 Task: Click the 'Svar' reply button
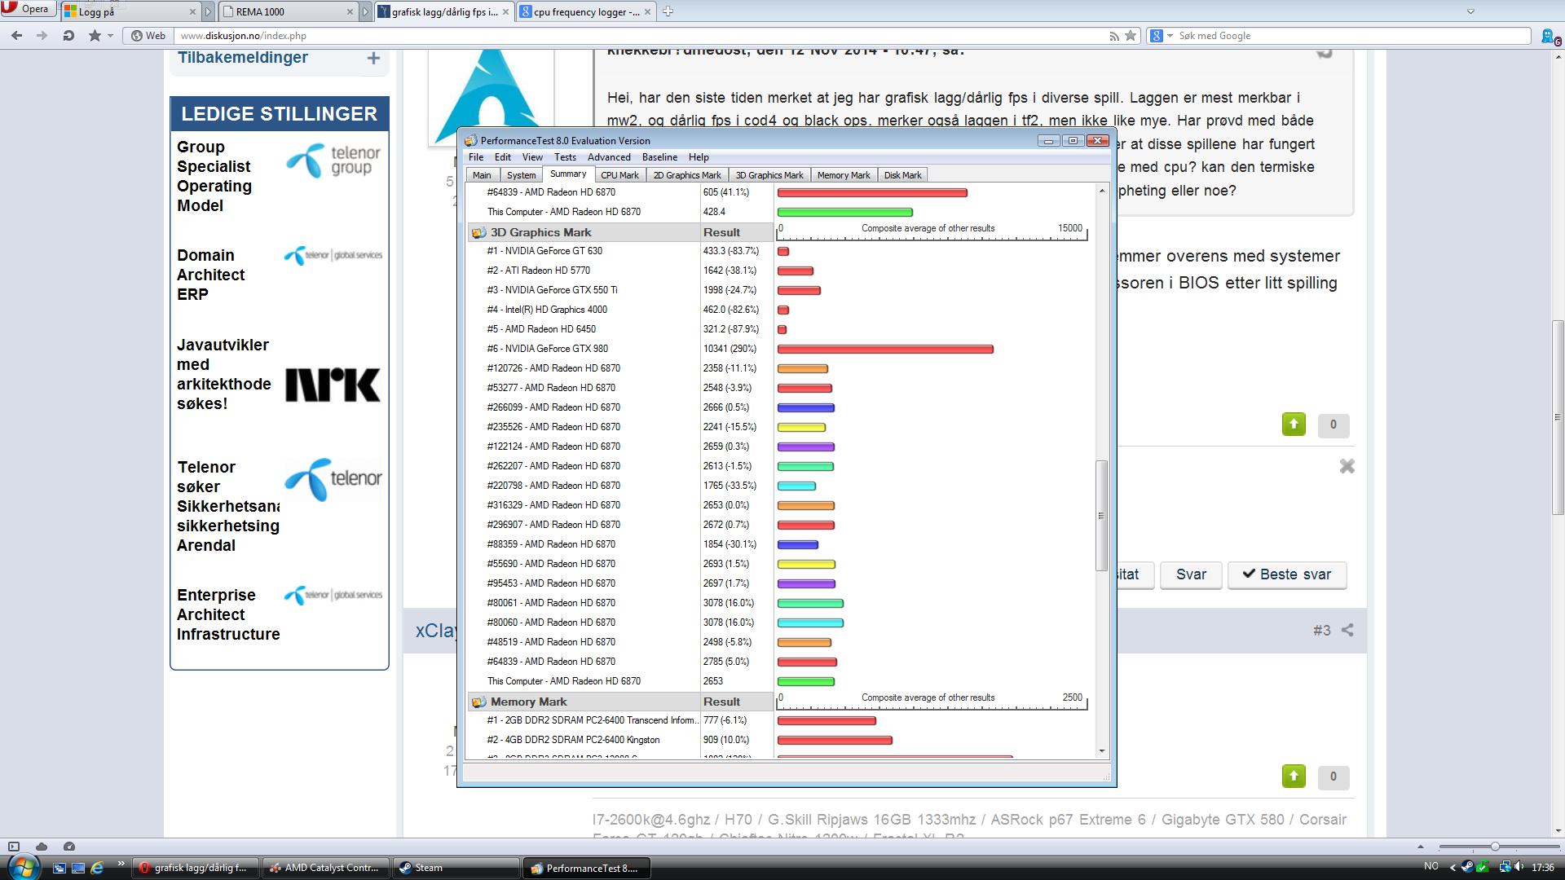(1191, 574)
